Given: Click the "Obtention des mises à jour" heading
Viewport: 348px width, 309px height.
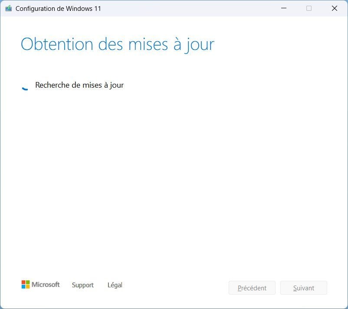Looking at the screenshot, I should pyautogui.click(x=118, y=44).
